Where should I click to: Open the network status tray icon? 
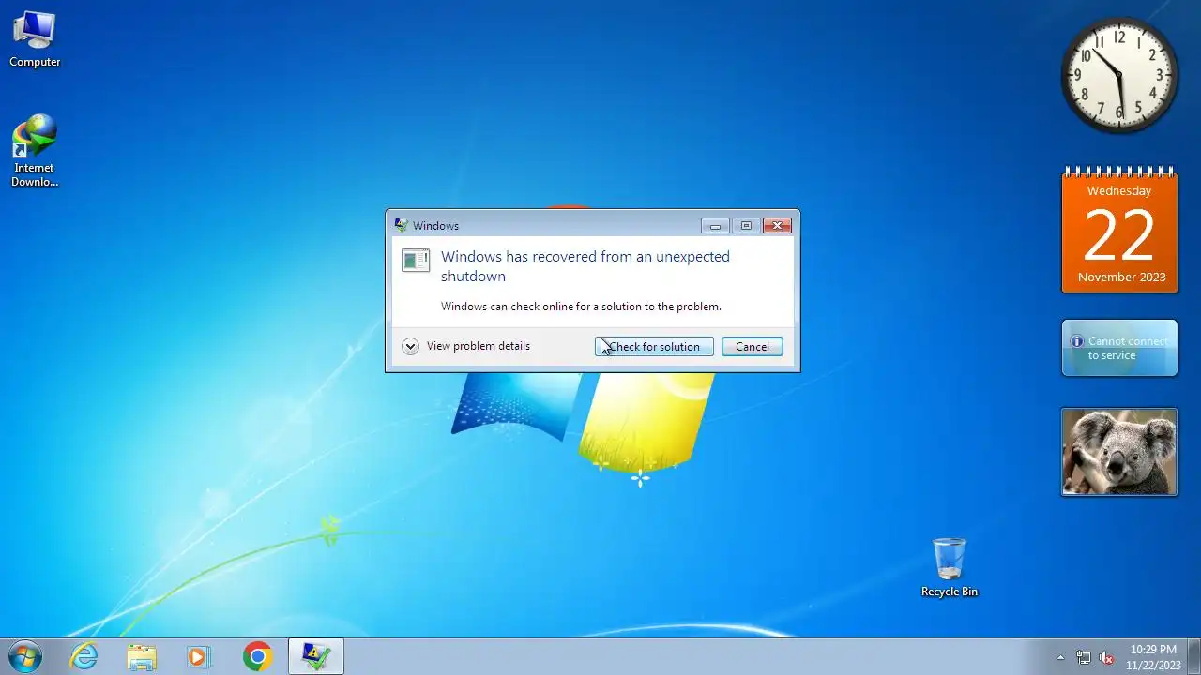pyautogui.click(x=1084, y=657)
